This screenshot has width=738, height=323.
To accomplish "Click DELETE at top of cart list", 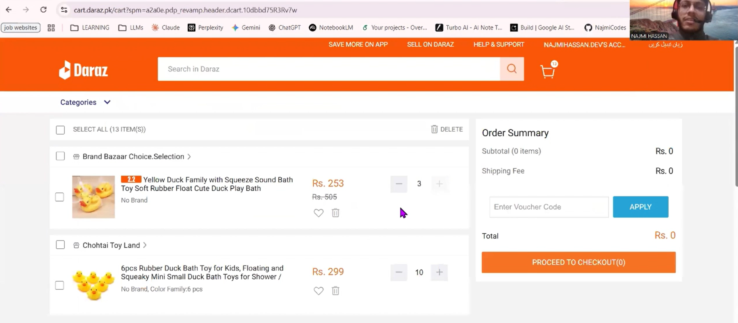I will (447, 129).
